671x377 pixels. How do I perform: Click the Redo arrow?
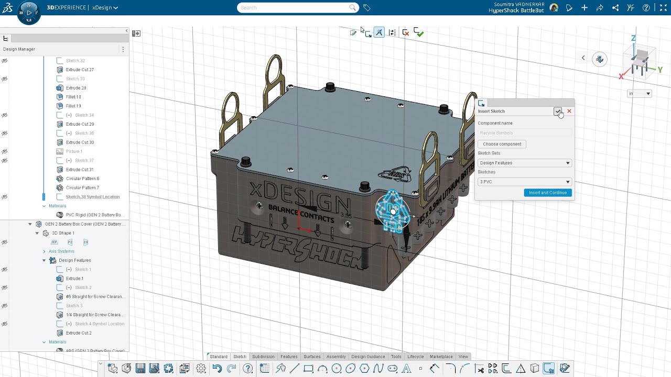pyautogui.click(x=231, y=369)
